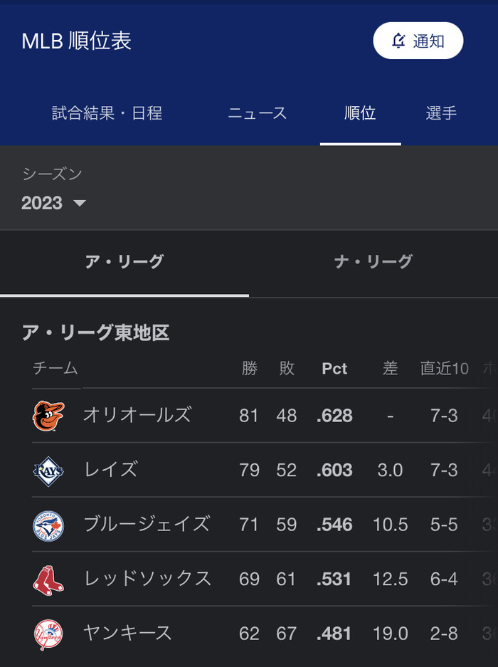The width and height of the screenshot is (498, 667).
Task: Open the 2023 season dropdown
Action: [x=53, y=203]
